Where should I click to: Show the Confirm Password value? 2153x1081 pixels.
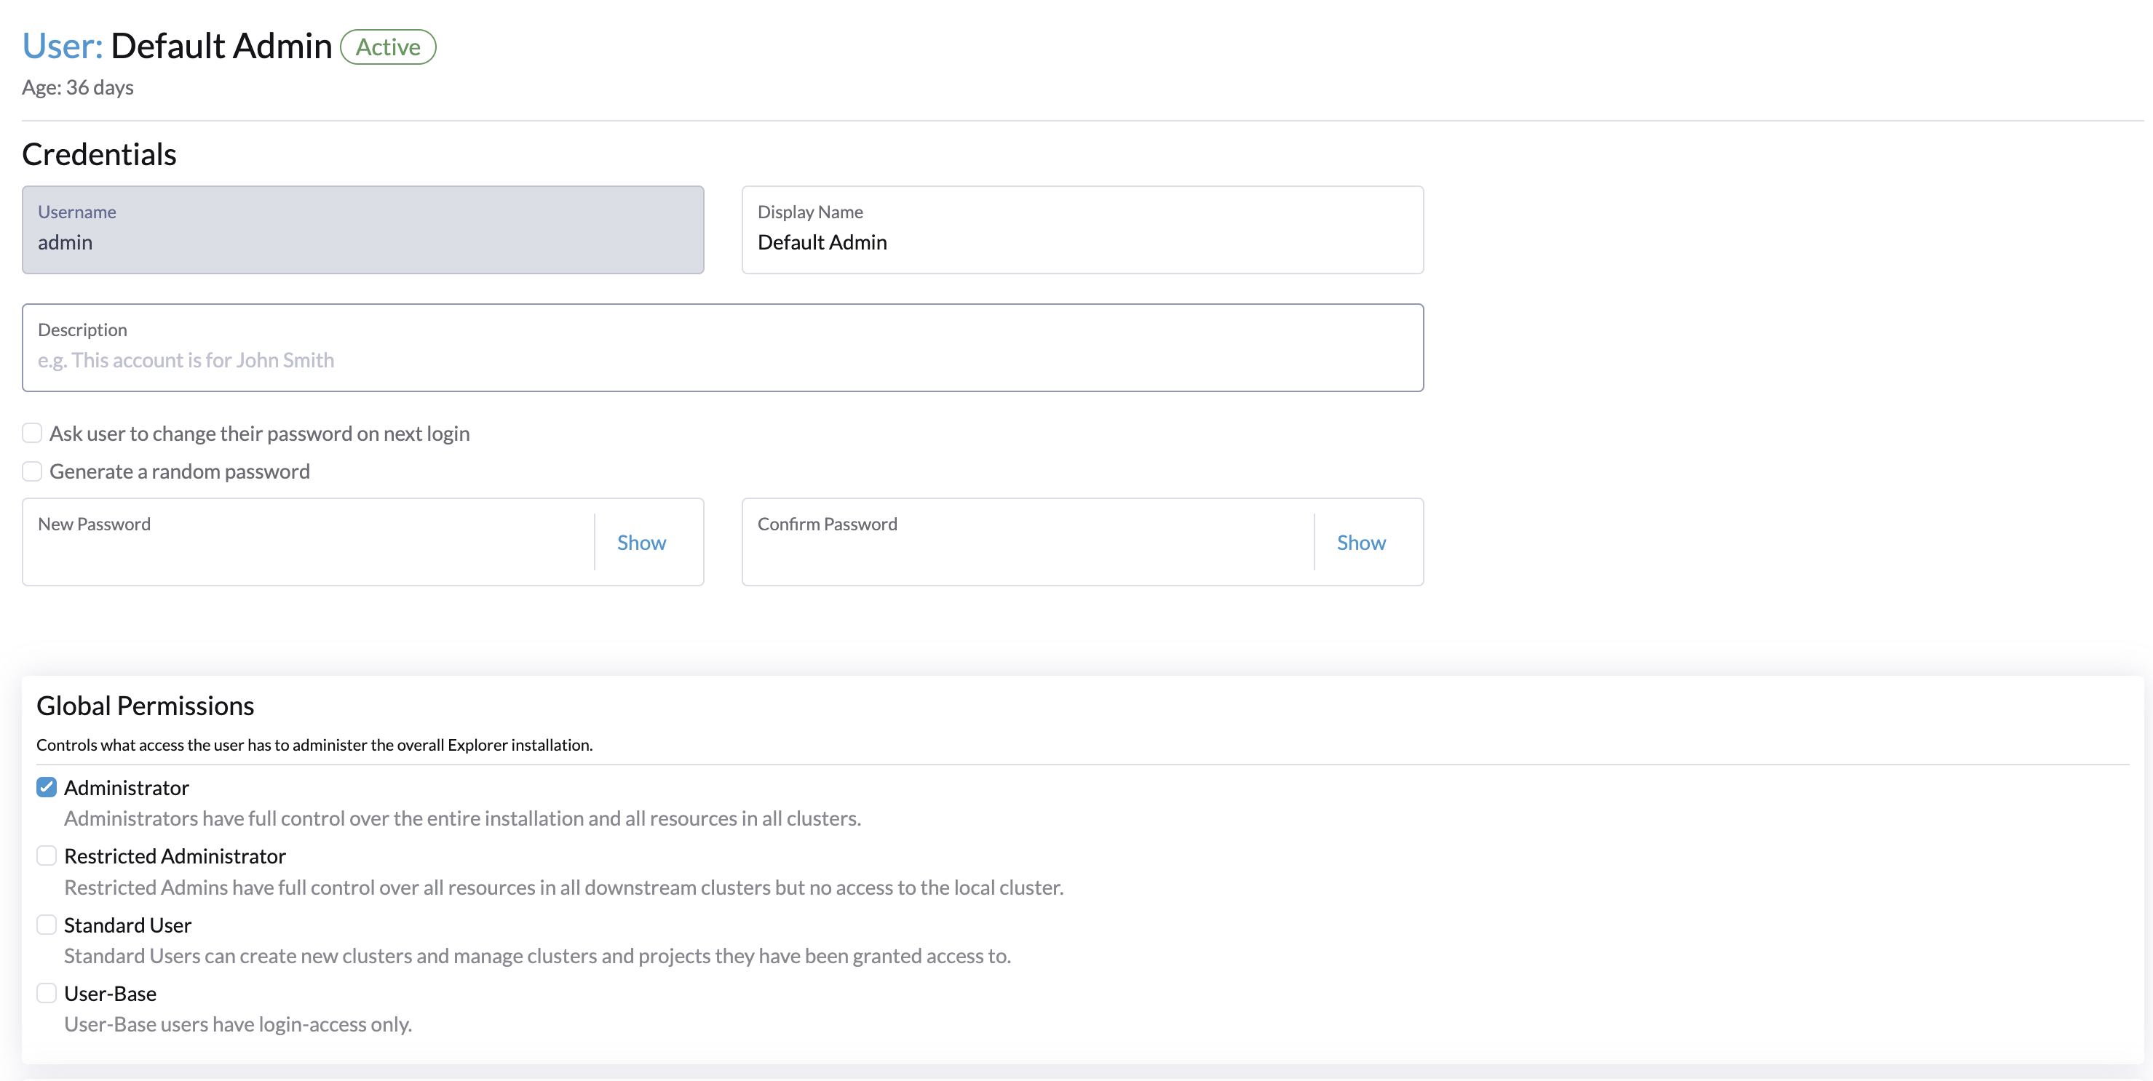1360,543
